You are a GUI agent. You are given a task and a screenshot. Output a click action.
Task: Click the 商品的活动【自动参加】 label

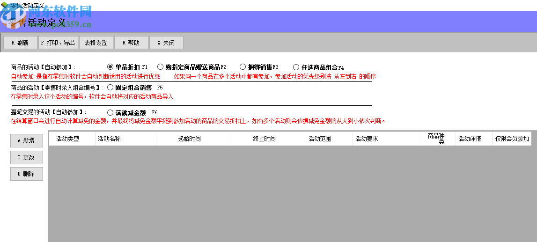pos(43,67)
